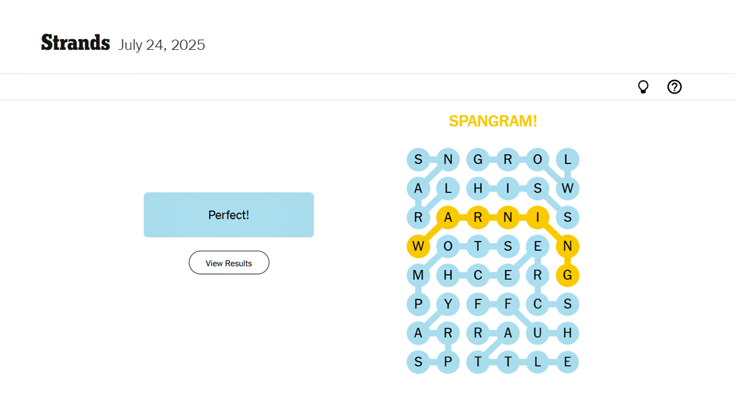Select the yellow N directly above yellow G

click(567, 247)
